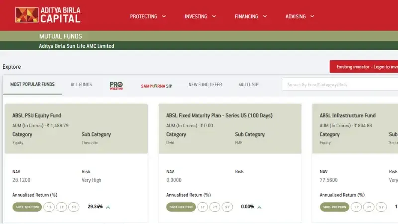
Task: Expand the Investing menu
Action: point(200,16)
